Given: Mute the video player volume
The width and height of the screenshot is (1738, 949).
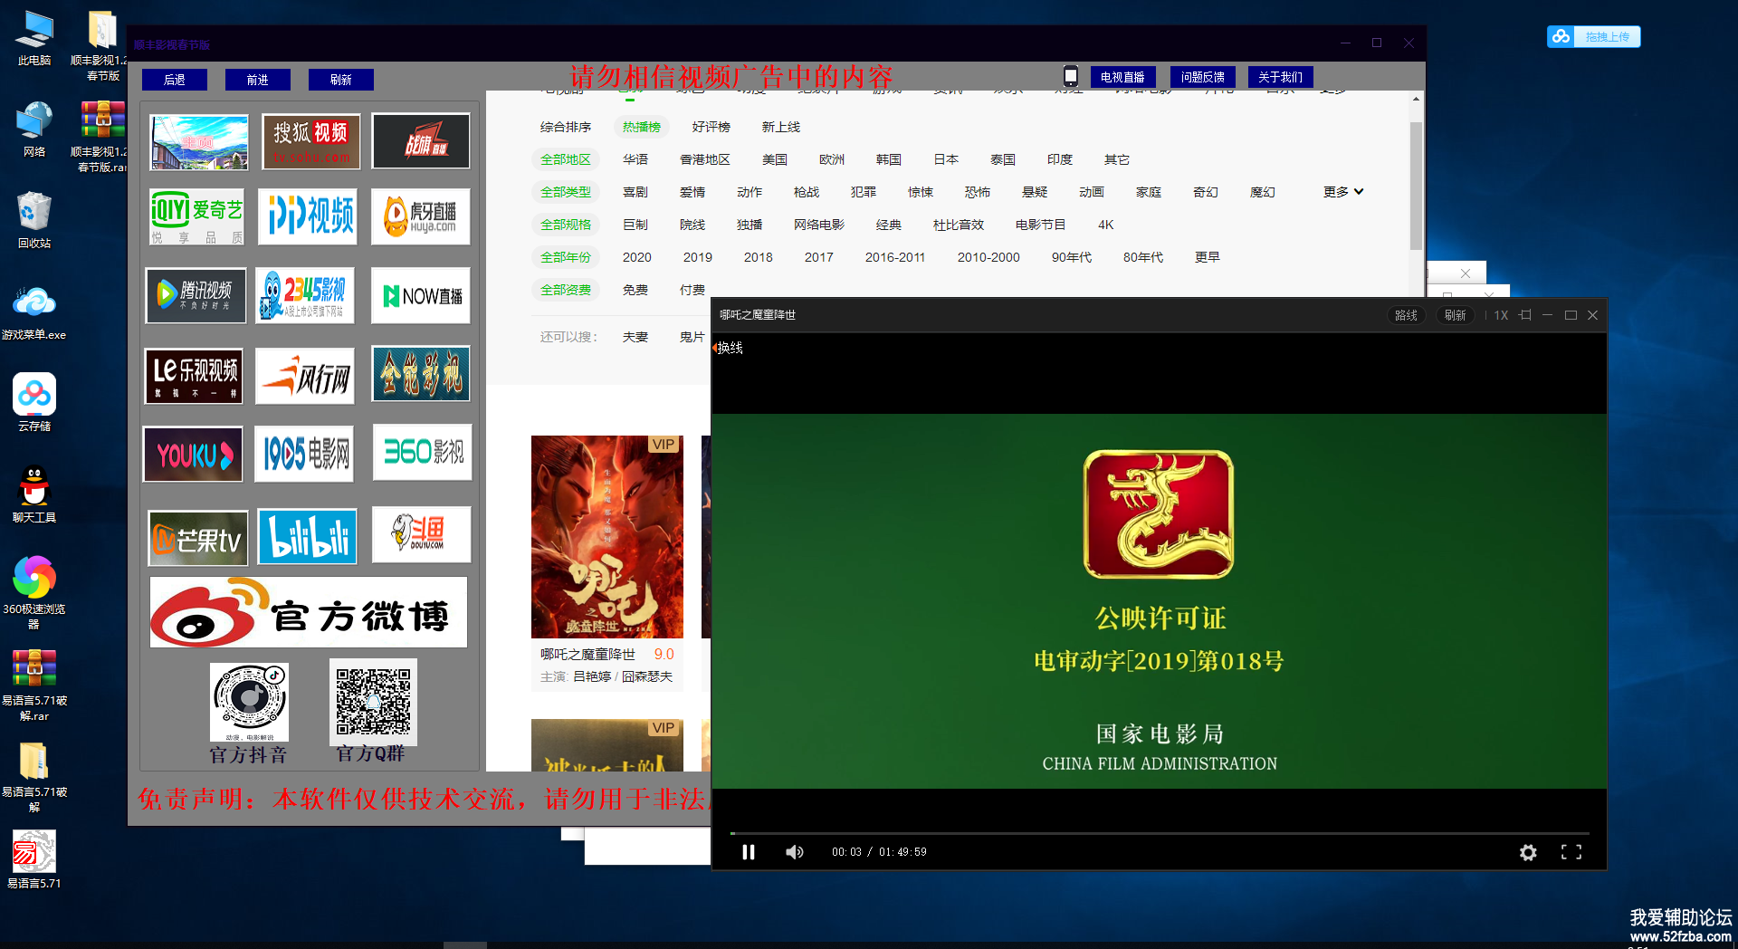Looking at the screenshot, I should point(795,852).
